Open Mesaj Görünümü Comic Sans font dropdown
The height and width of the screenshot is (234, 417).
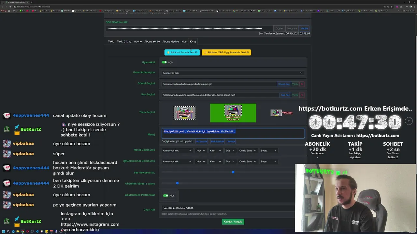click(x=248, y=150)
